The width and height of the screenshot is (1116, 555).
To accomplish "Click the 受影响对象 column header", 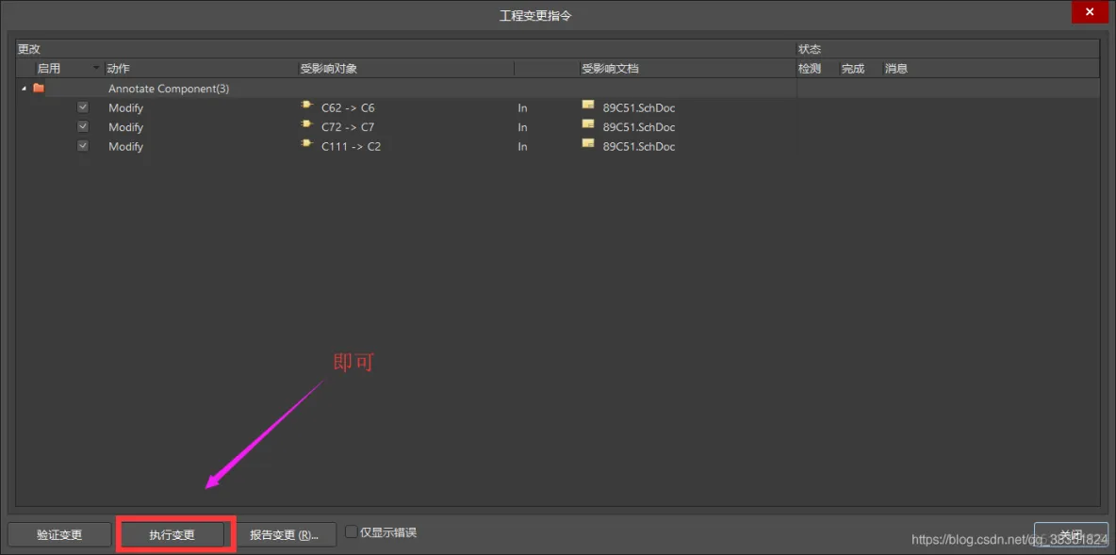I will (329, 68).
